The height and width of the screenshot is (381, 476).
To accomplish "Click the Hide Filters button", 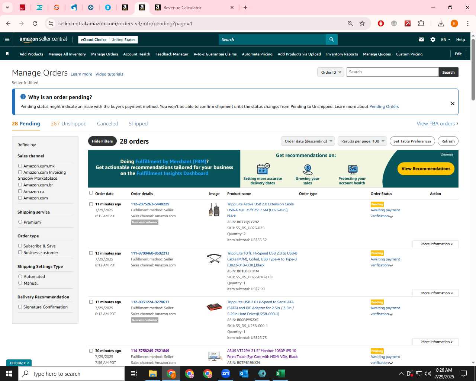I will coord(102,141).
